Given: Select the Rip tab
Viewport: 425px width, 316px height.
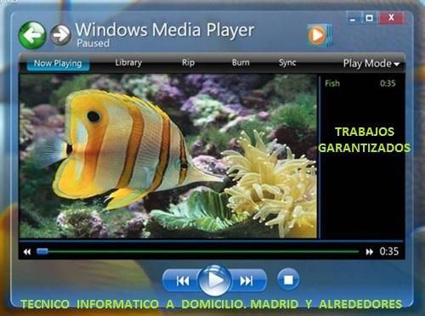Looking at the screenshot, I should [188, 63].
